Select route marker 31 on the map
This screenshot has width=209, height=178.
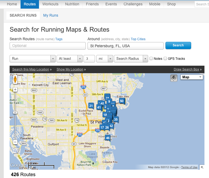[x=91, y=106]
